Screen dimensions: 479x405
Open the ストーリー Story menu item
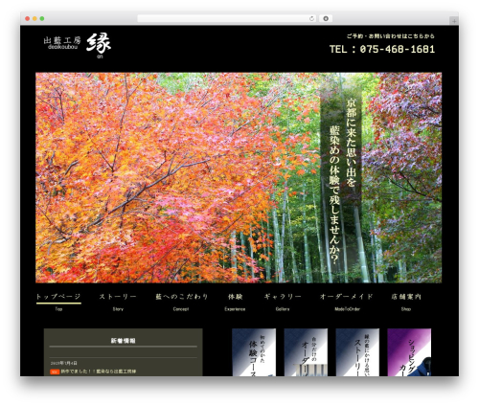click(x=118, y=302)
